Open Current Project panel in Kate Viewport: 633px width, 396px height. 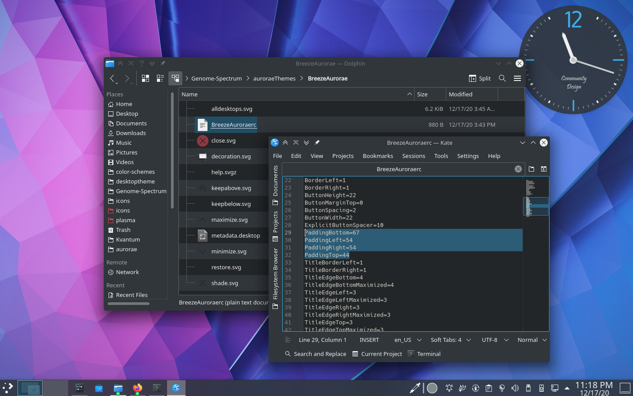click(x=377, y=354)
